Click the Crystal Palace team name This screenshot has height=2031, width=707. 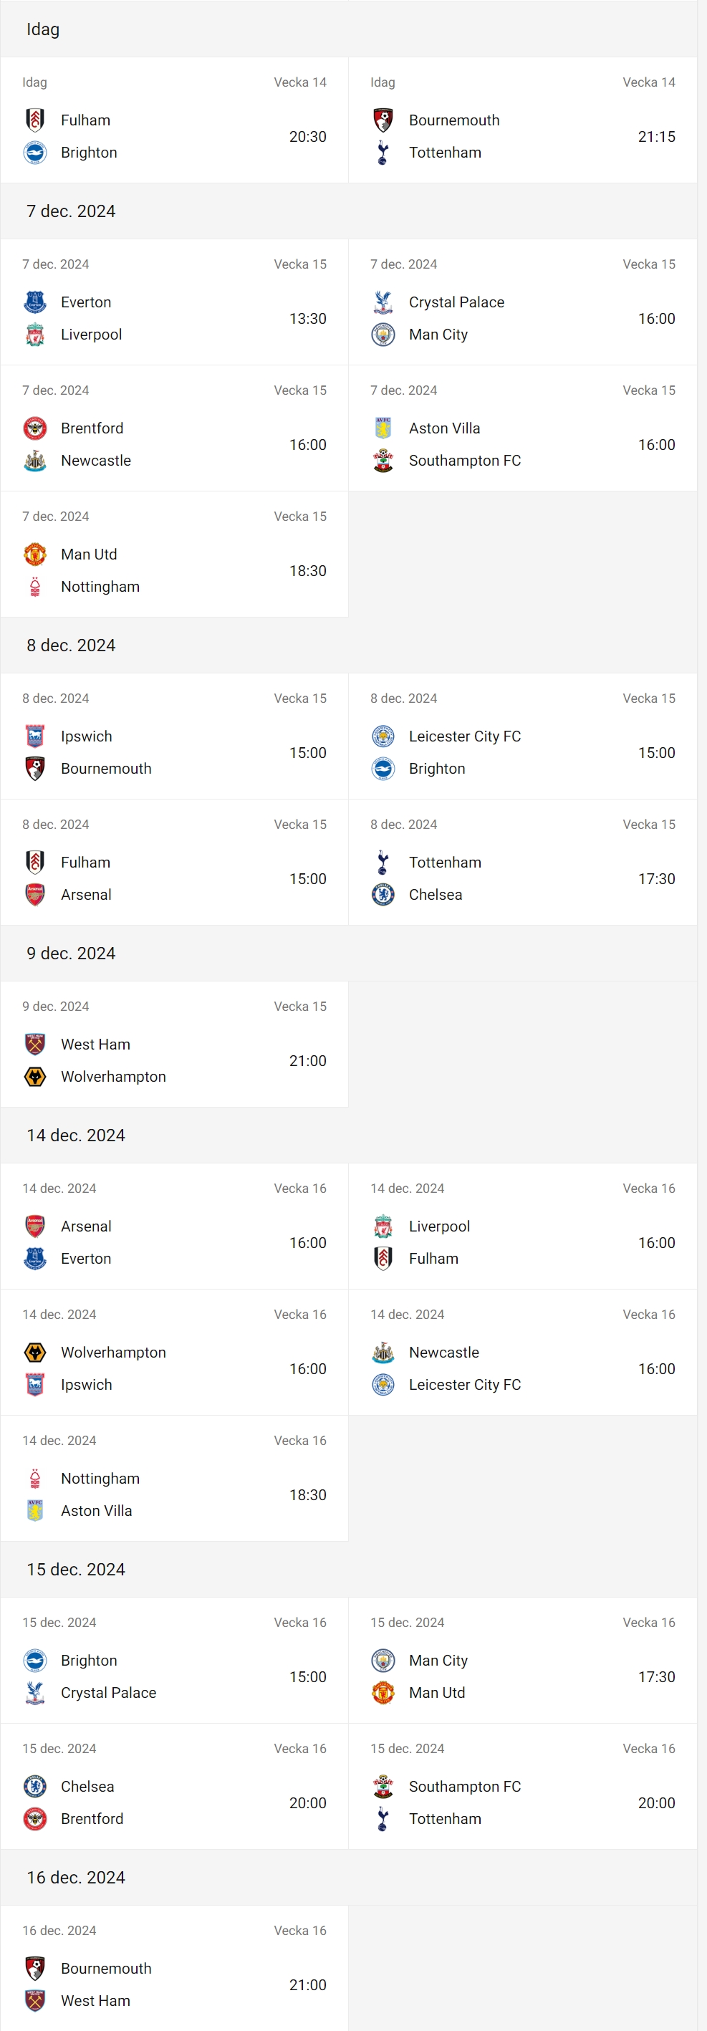pyautogui.click(x=456, y=302)
